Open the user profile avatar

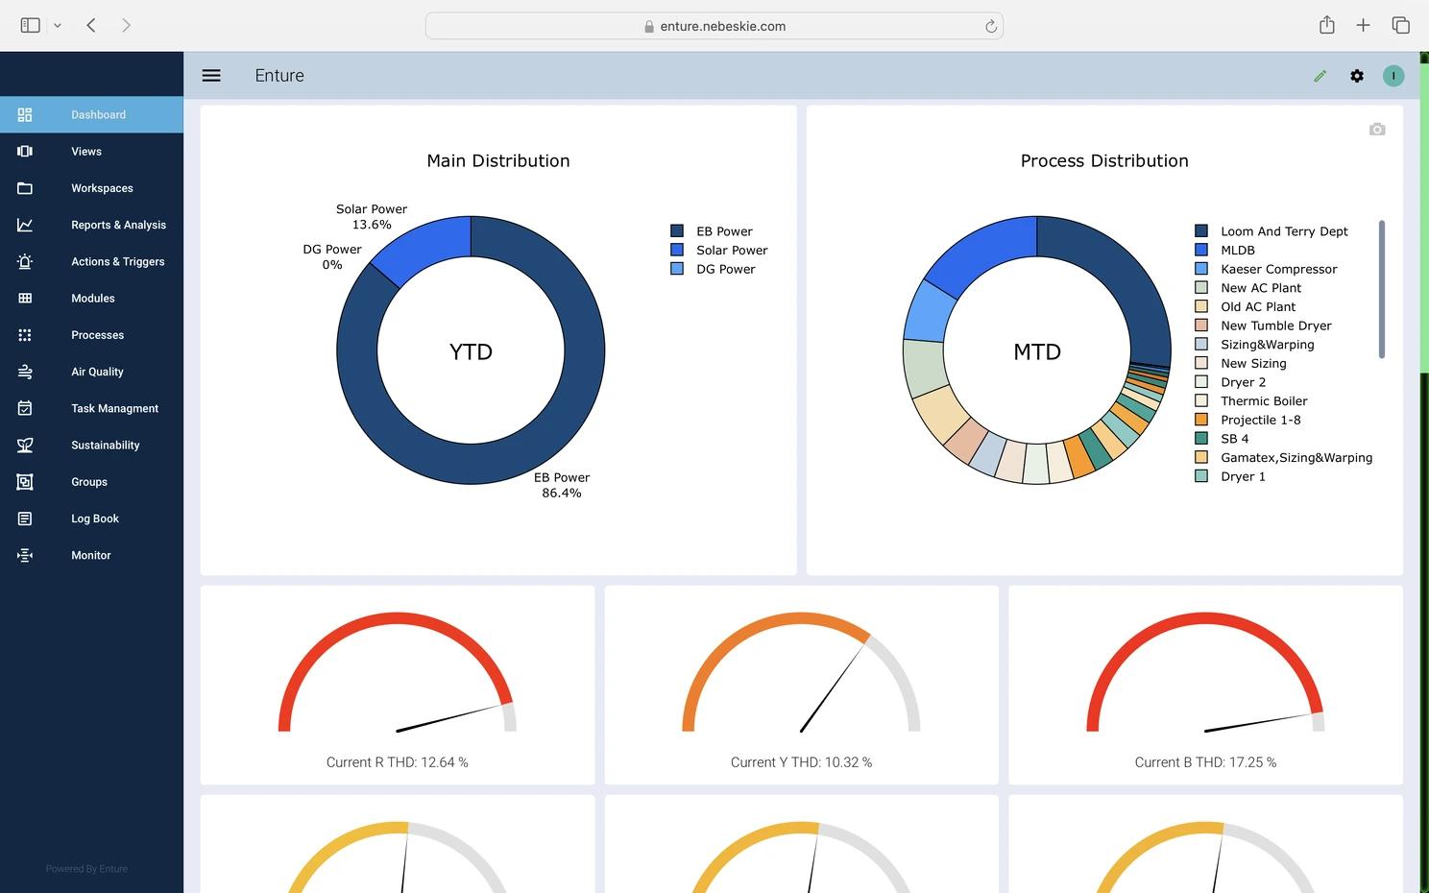(x=1393, y=76)
